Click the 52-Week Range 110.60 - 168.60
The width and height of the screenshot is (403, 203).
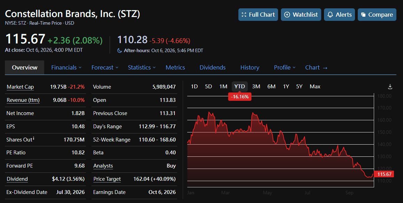pyautogui.click(x=157, y=140)
